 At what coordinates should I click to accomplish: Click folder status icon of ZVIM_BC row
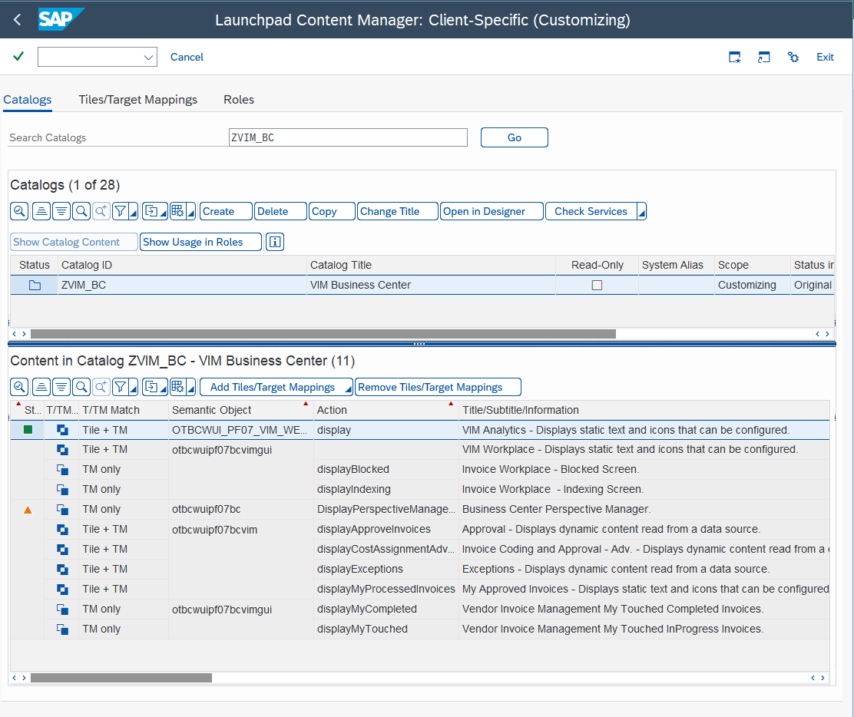(35, 285)
